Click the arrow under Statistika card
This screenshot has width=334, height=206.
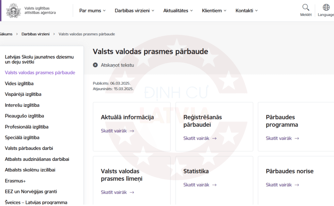coord(214,185)
